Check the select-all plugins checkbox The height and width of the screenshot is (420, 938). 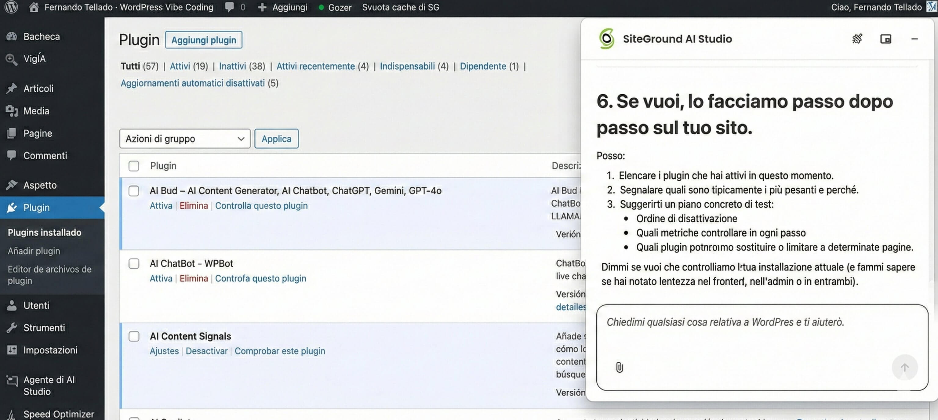[134, 166]
